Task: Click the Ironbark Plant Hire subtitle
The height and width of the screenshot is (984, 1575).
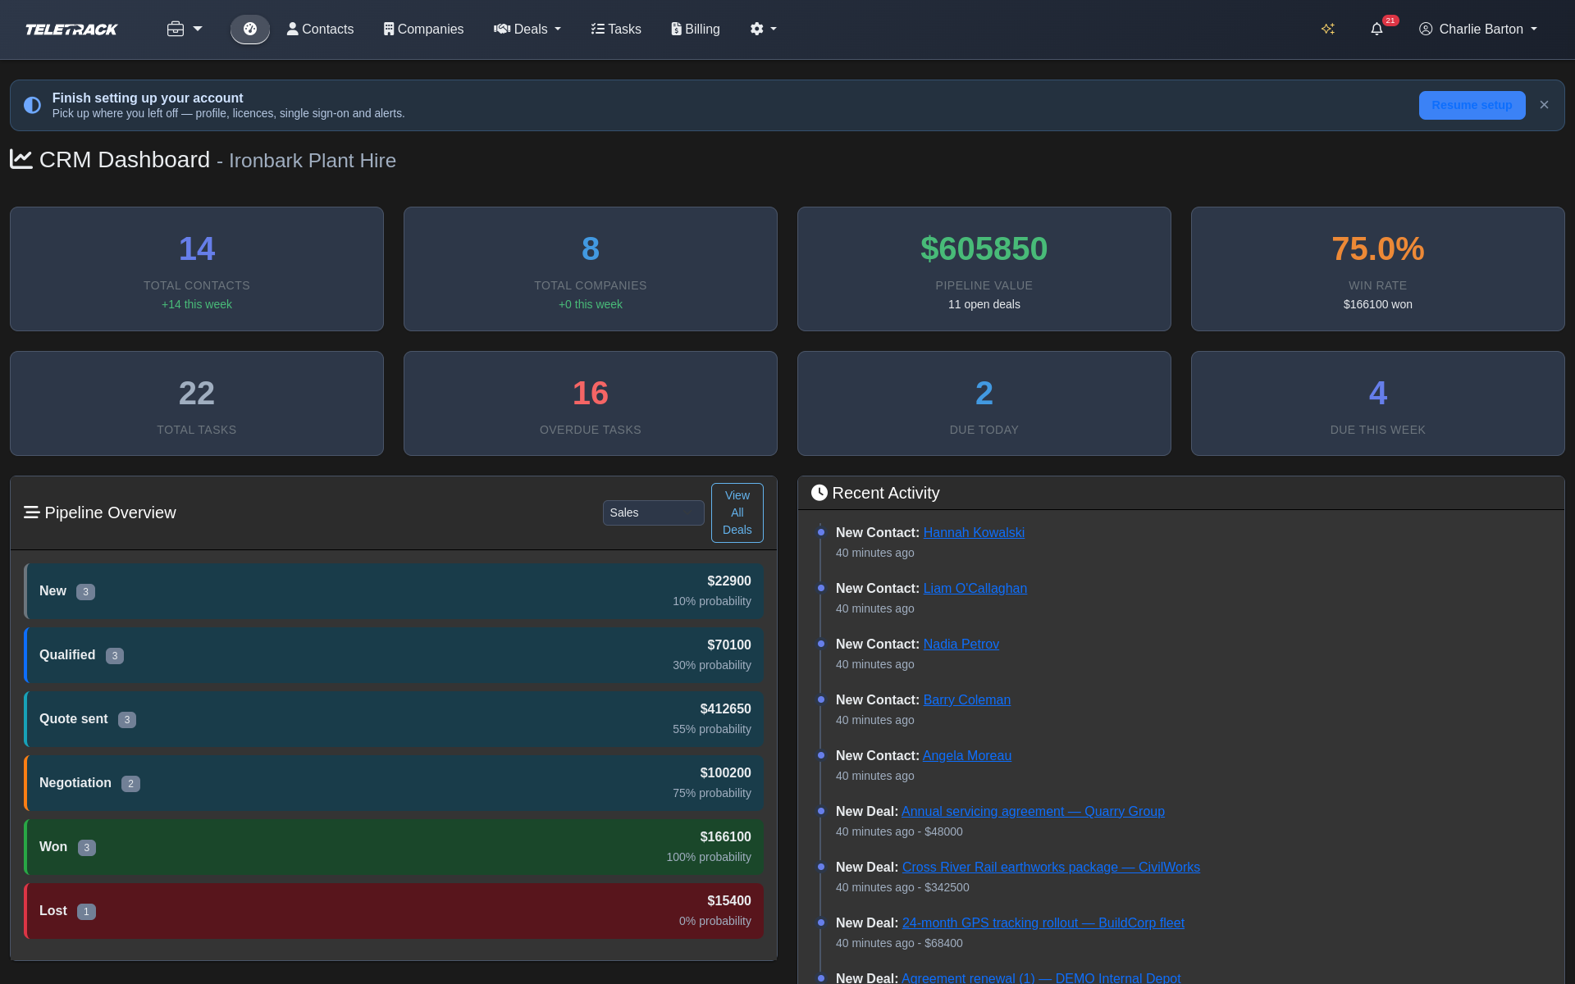Action: [x=312, y=161]
